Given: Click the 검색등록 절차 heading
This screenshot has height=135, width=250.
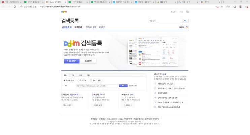Looking at the screenshot, I should click(160, 74).
